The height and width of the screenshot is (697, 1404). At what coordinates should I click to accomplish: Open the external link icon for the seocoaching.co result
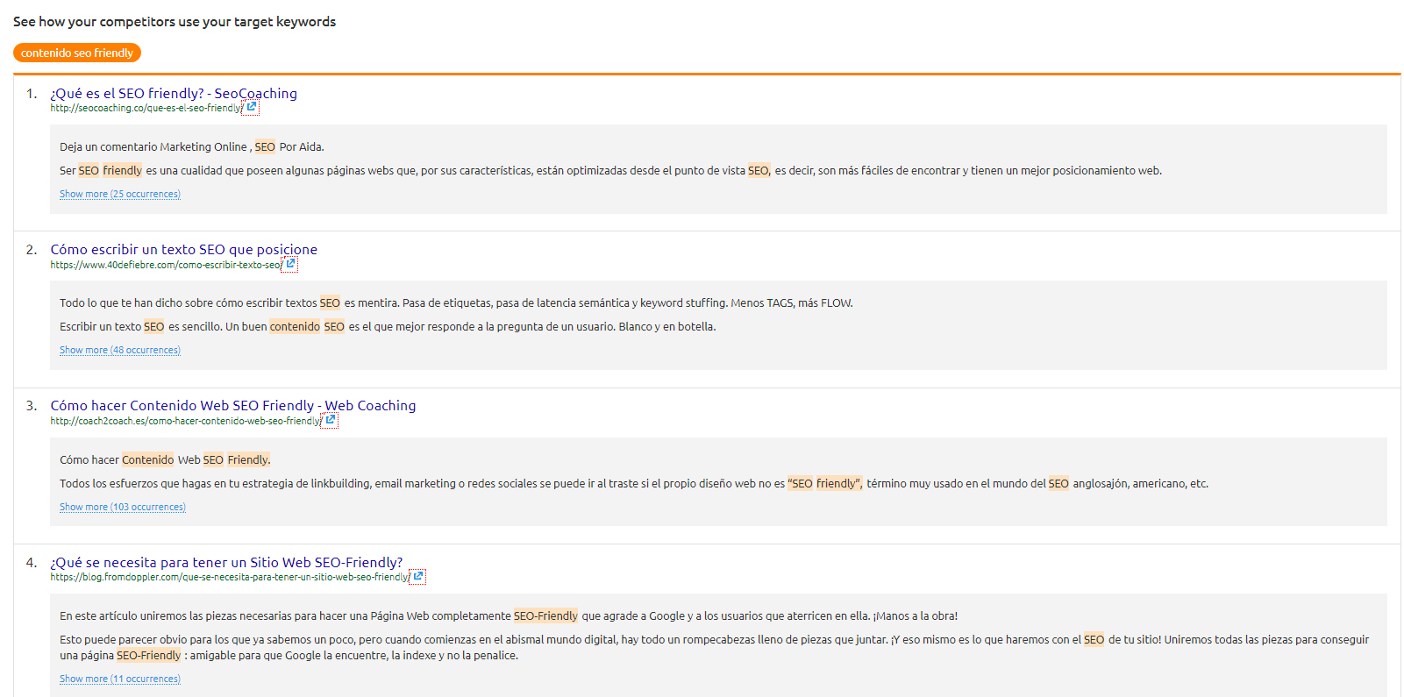click(x=252, y=107)
